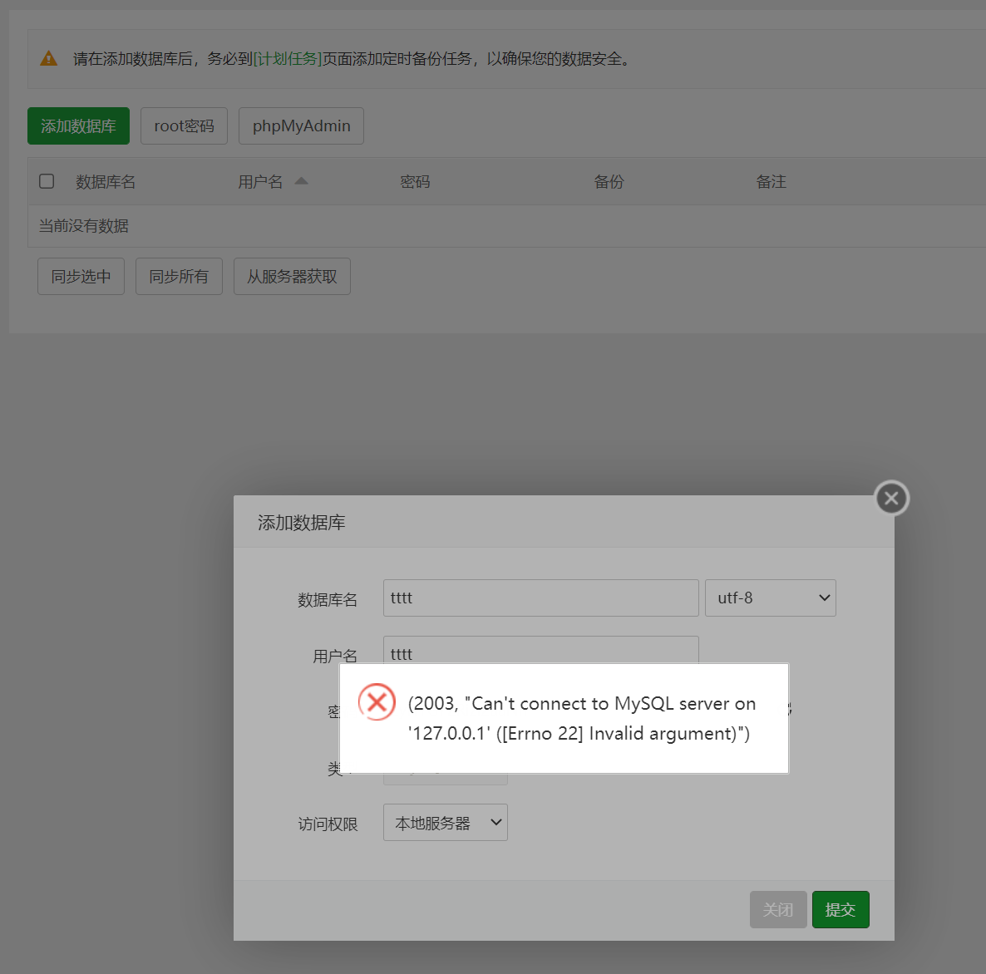The height and width of the screenshot is (974, 986).
Task: Sort by the 用户名 column arrow
Action: [301, 181]
